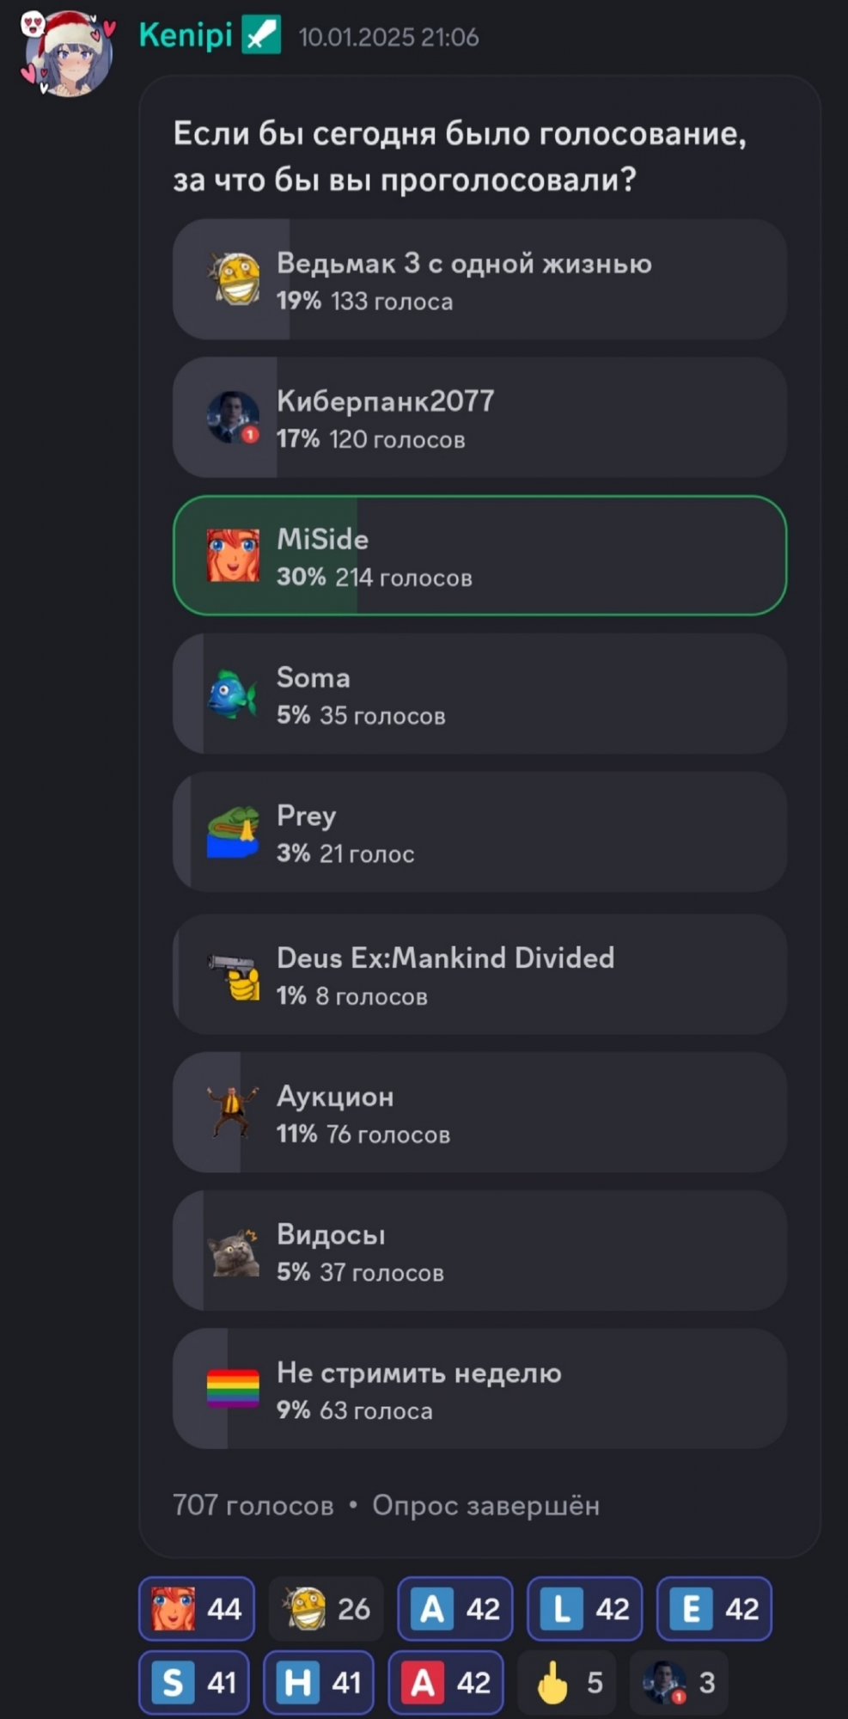Viewport: 848px width, 1719px height.
Task: Select the Ведьмак 3 с одной жизнью option
Action: point(479,279)
